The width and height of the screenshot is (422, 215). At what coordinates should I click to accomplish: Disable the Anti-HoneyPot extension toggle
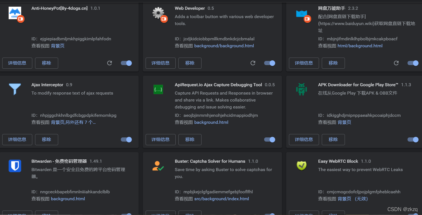[x=126, y=63]
